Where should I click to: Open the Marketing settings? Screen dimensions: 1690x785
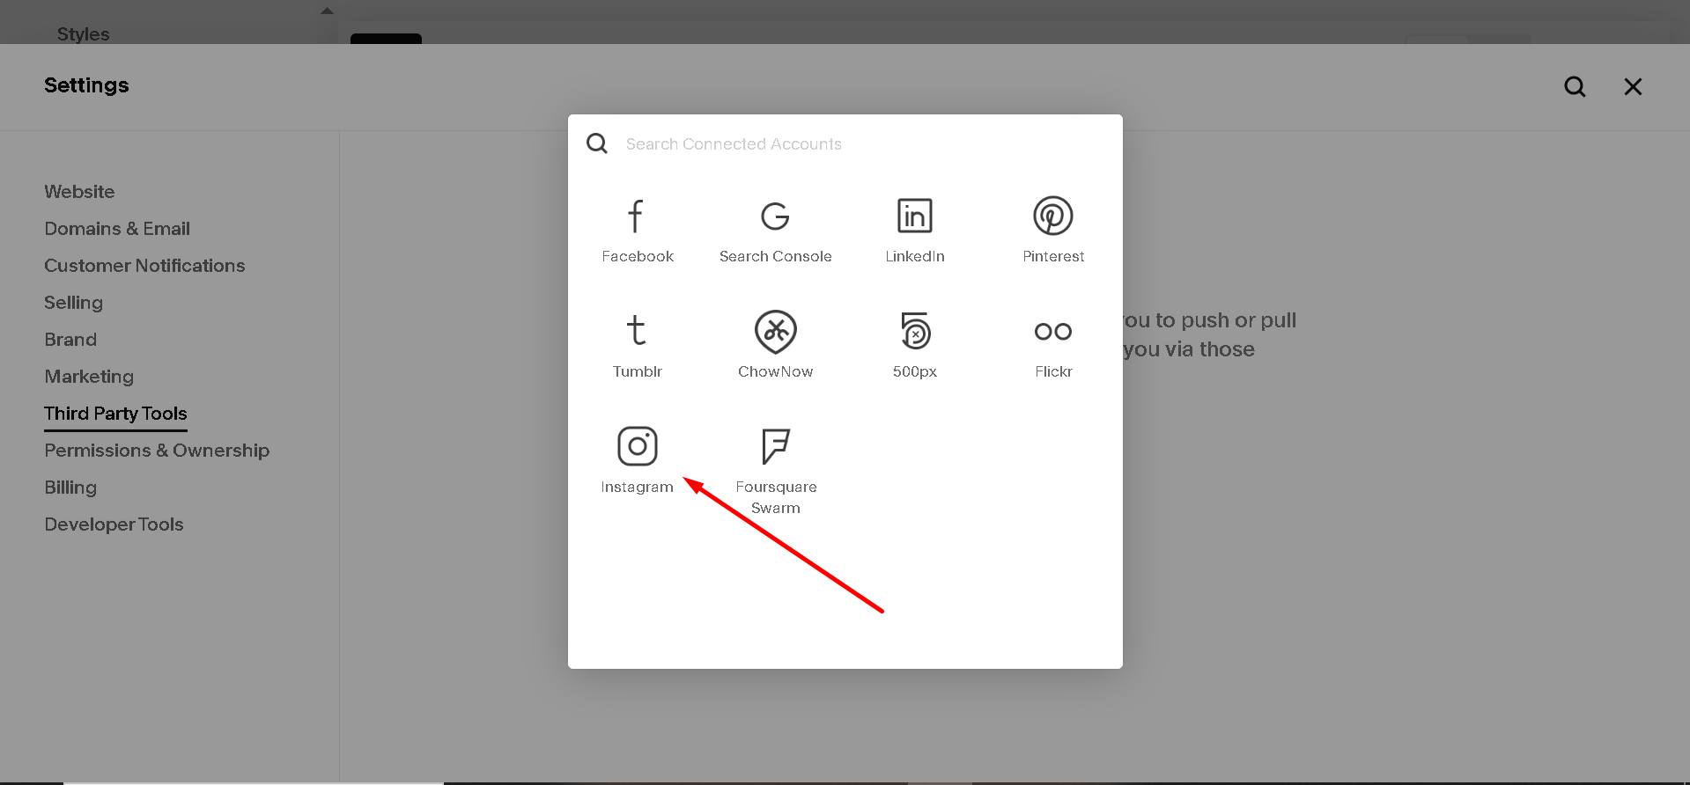pyautogui.click(x=89, y=377)
